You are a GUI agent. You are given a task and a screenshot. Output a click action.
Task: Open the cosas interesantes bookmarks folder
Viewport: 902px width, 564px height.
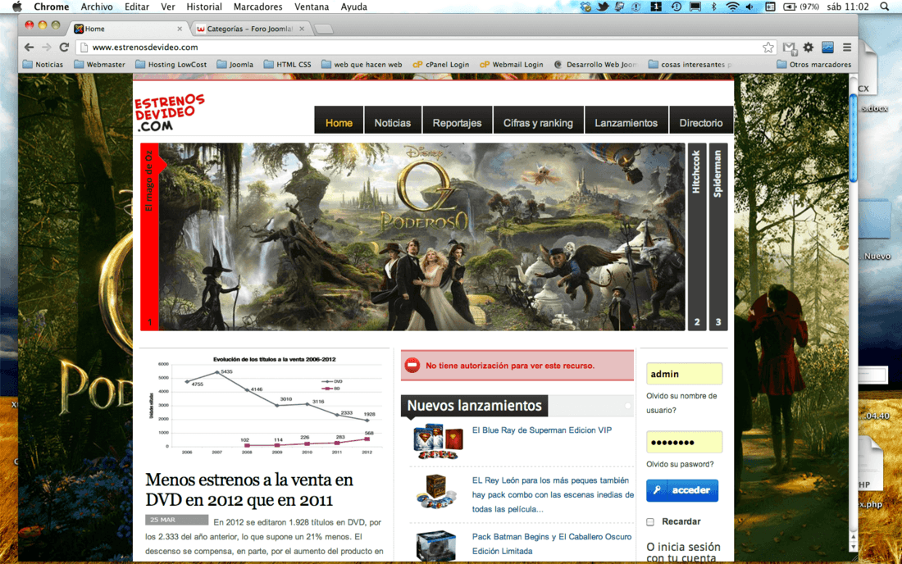[690, 65]
